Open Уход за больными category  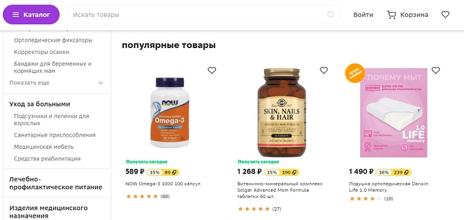click(x=39, y=104)
